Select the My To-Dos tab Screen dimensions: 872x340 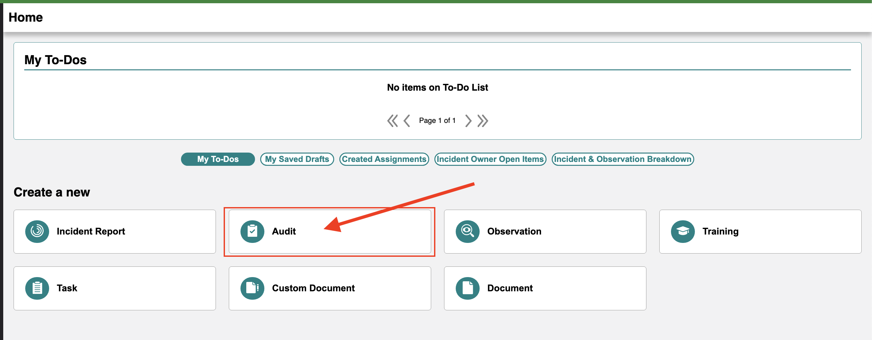(x=218, y=159)
